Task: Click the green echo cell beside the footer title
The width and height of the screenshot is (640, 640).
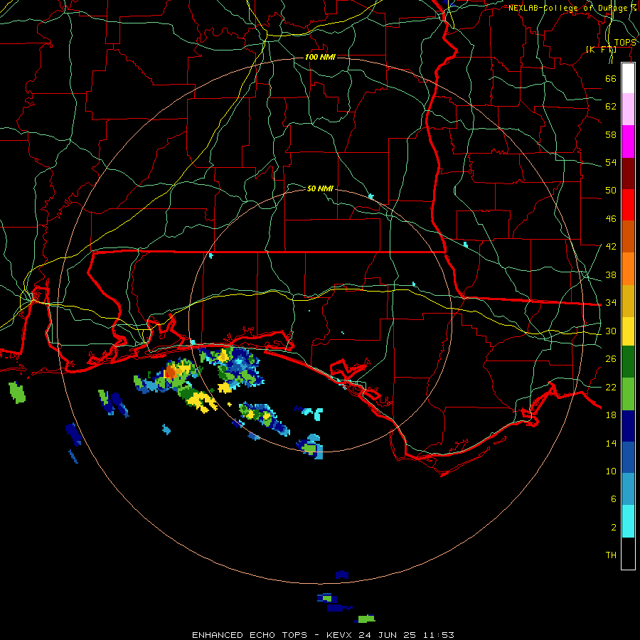Action: 366,619
